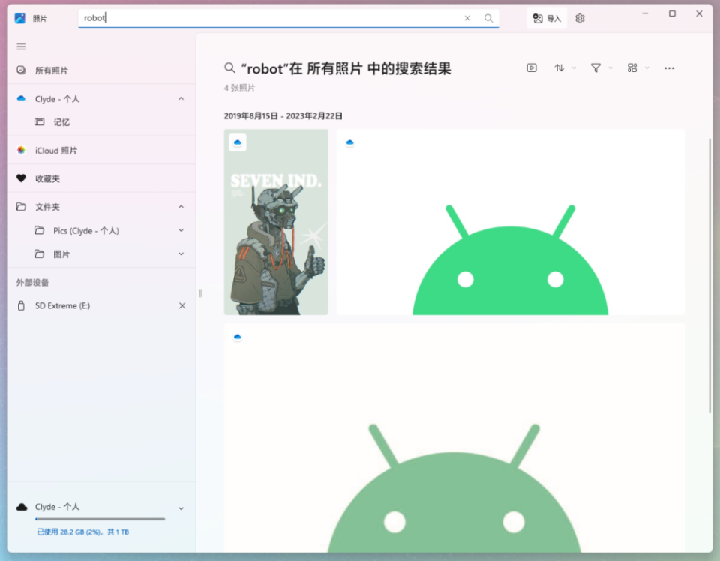Open the see-more options menu
The image size is (720, 561).
[x=669, y=67]
